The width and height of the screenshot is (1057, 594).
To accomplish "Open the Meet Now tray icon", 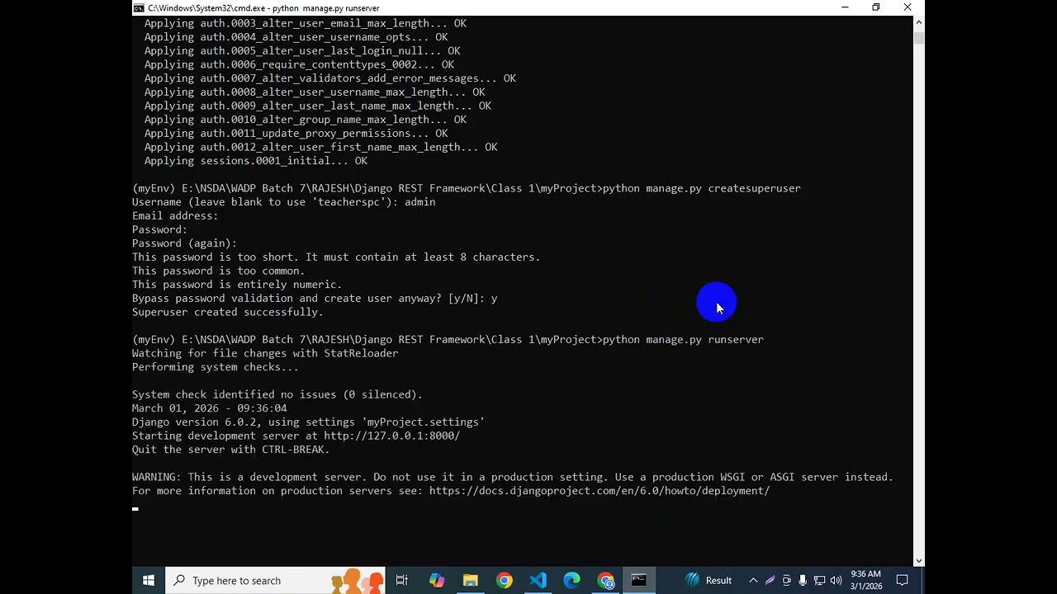I will pos(786,580).
